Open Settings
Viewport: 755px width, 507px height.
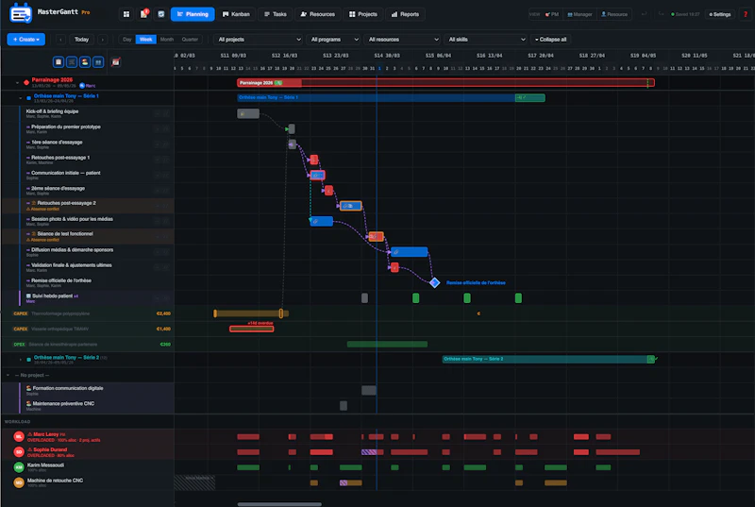point(720,14)
